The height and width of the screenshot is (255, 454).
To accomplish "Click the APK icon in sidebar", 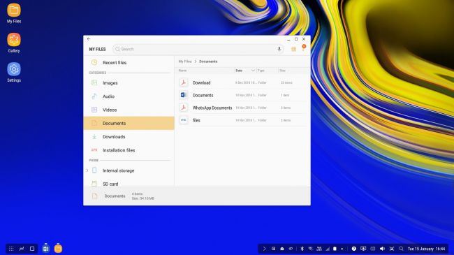I will 94,150.
